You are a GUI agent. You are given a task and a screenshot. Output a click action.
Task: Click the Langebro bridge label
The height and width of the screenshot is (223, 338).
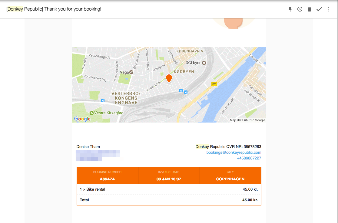(255, 59)
